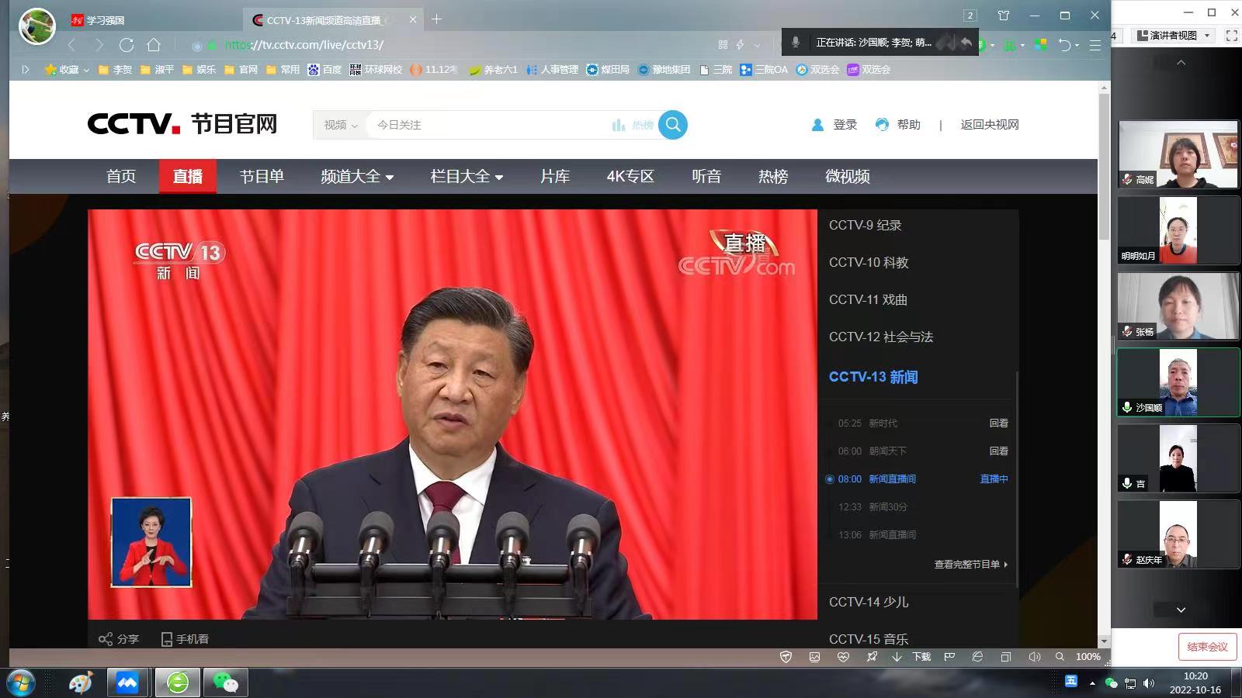The width and height of the screenshot is (1242, 698).
Task: Open 手机看 mobile viewing option
Action: tap(185, 639)
